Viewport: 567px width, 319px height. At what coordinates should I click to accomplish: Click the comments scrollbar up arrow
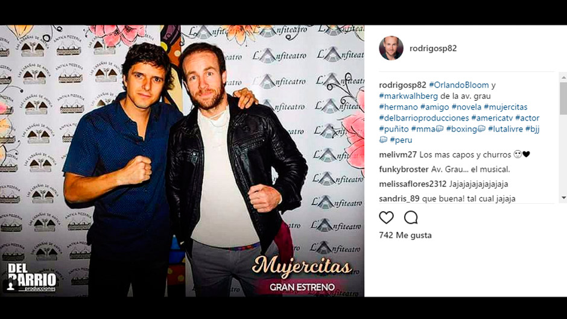click(563, 77)
